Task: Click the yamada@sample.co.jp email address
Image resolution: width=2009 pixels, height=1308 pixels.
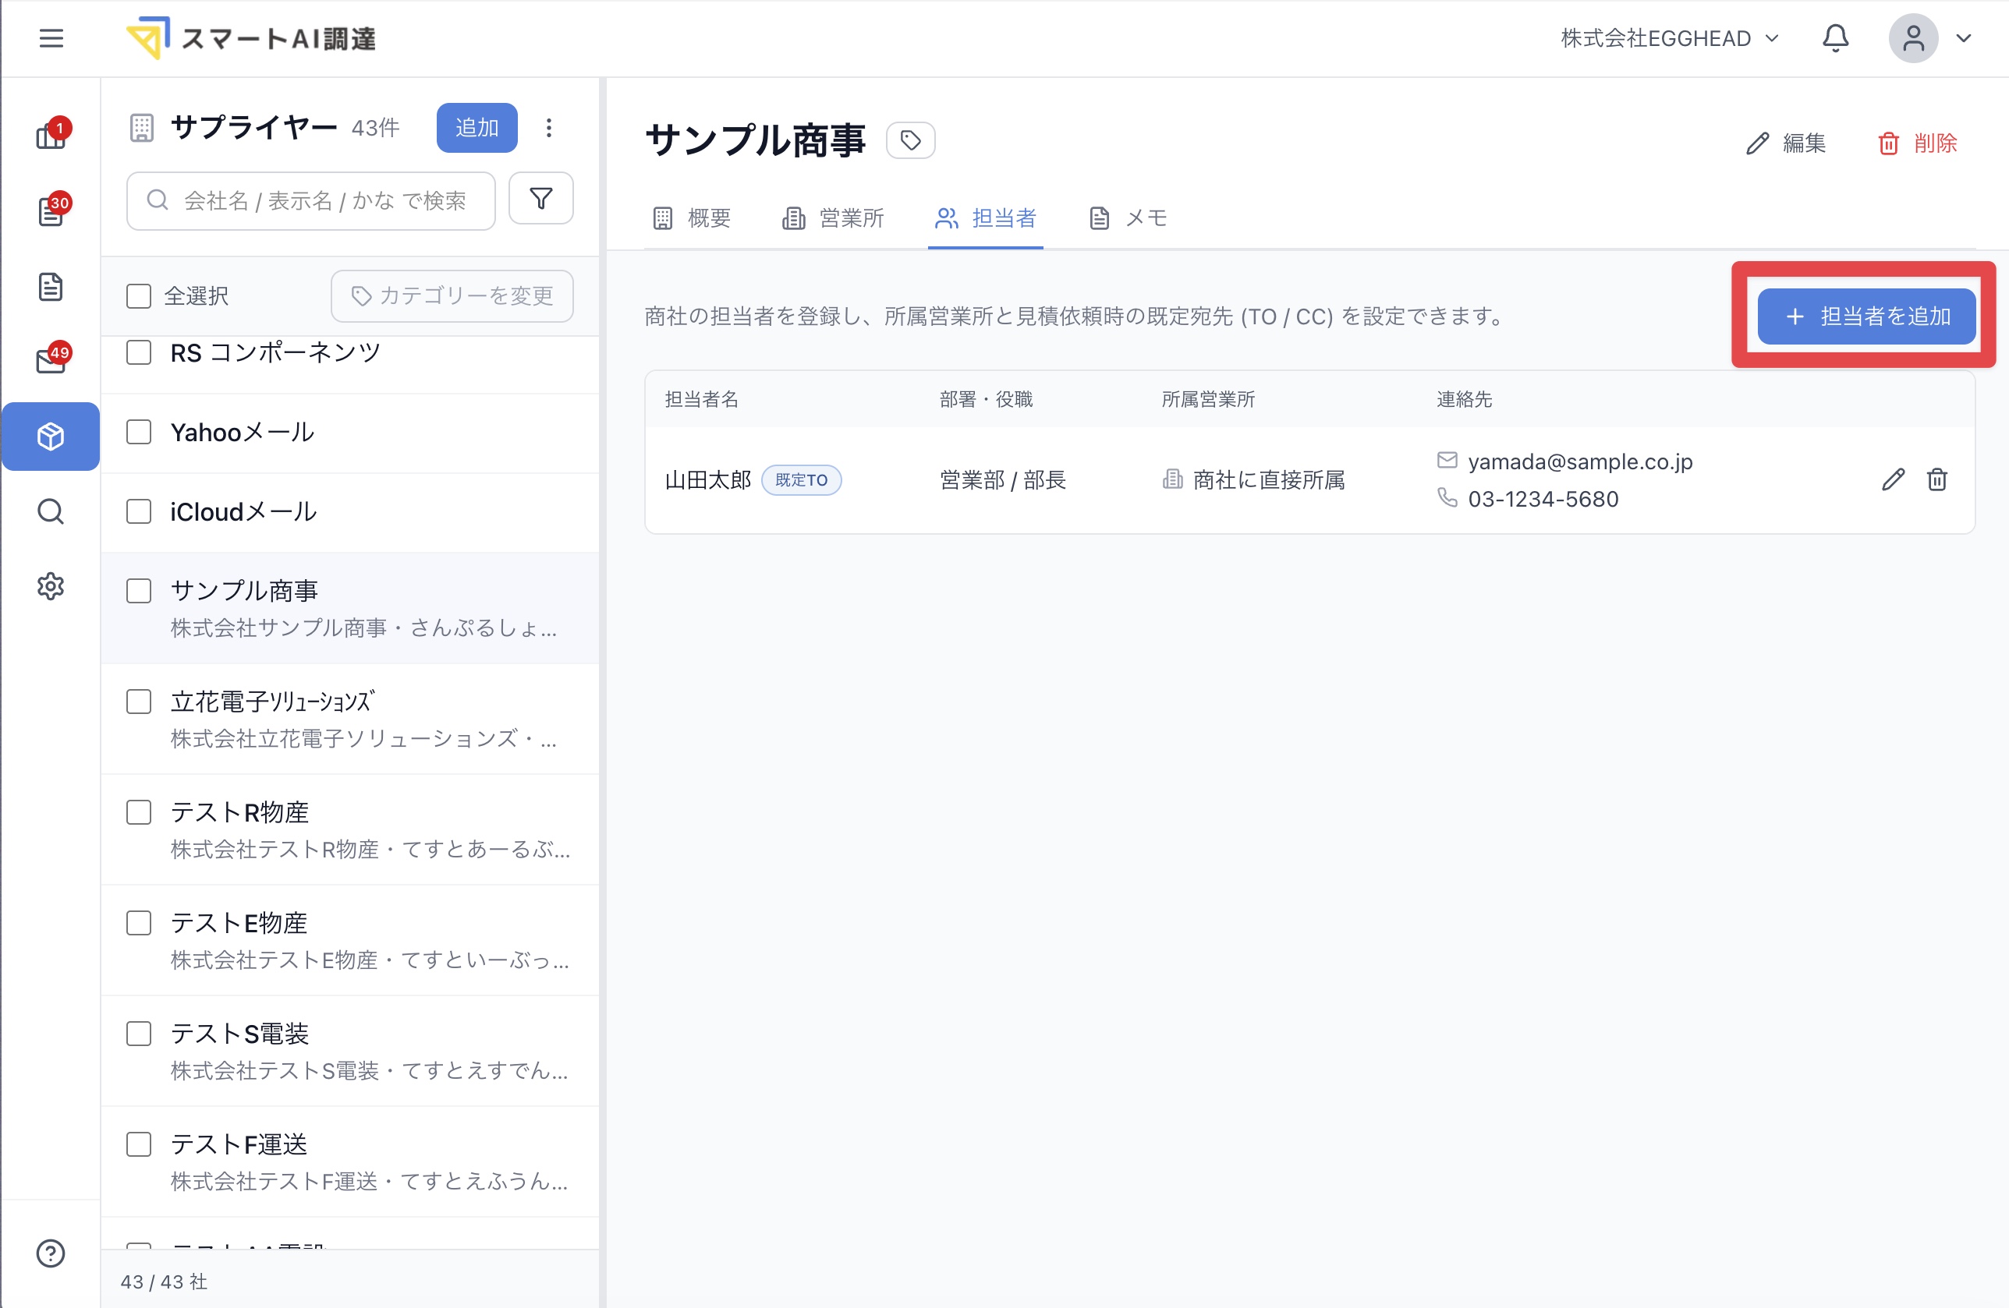Action: click(1580, 461)
